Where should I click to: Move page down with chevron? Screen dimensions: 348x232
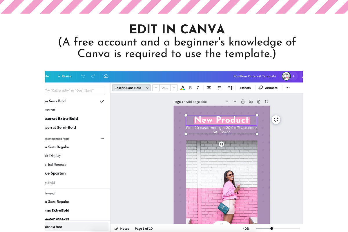(x=235, y=101)
